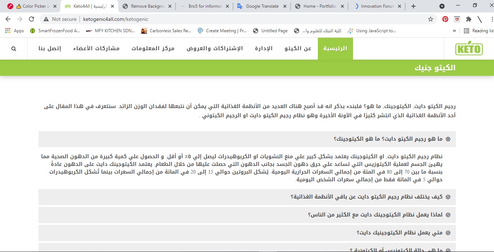Click the green KETO logo
This screenshot has width=494, height=252.
click(x=469, y=49)
